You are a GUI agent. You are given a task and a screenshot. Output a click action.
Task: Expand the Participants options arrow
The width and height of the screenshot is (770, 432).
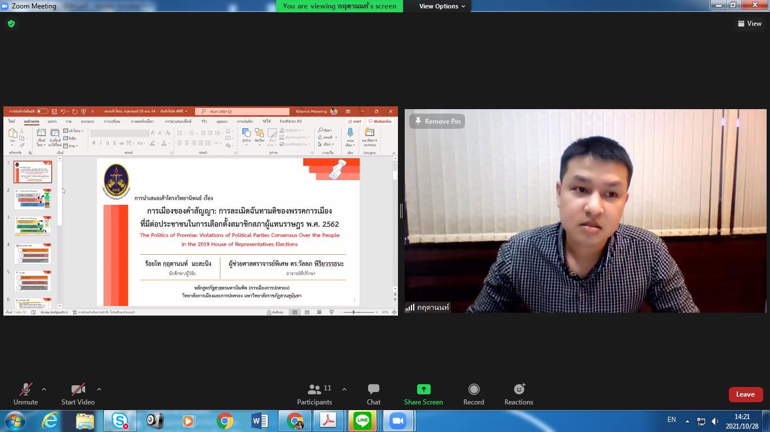[x=344, y=389]
